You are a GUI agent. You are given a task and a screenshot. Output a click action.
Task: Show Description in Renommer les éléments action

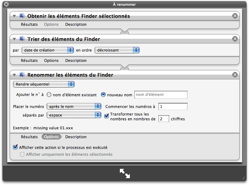pos(76,137)
